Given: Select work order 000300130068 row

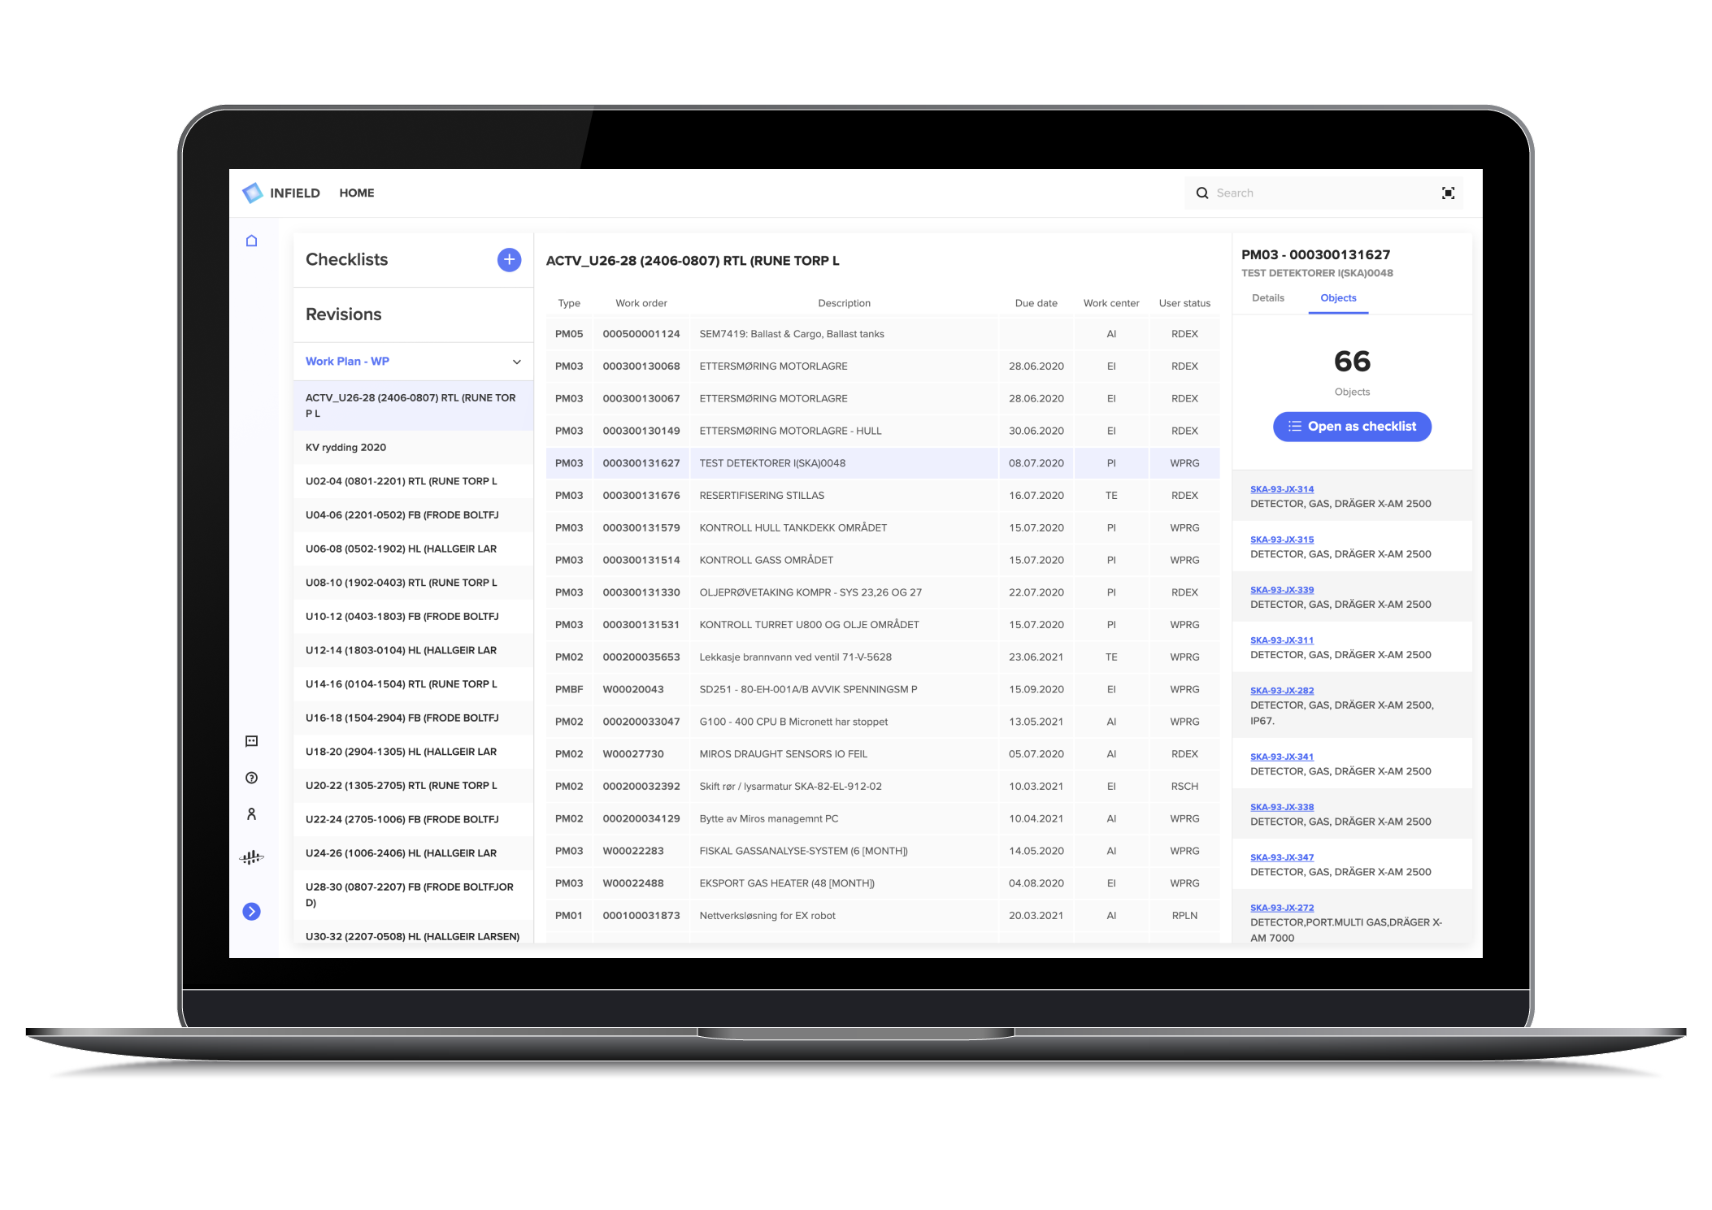Looking at the screenshot, I should click(883, 366).
